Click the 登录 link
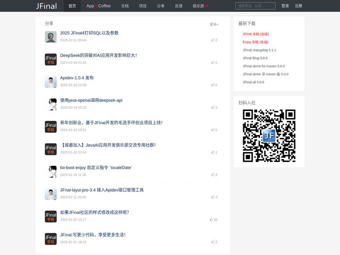340x255 pixels. tap(285, 6)
